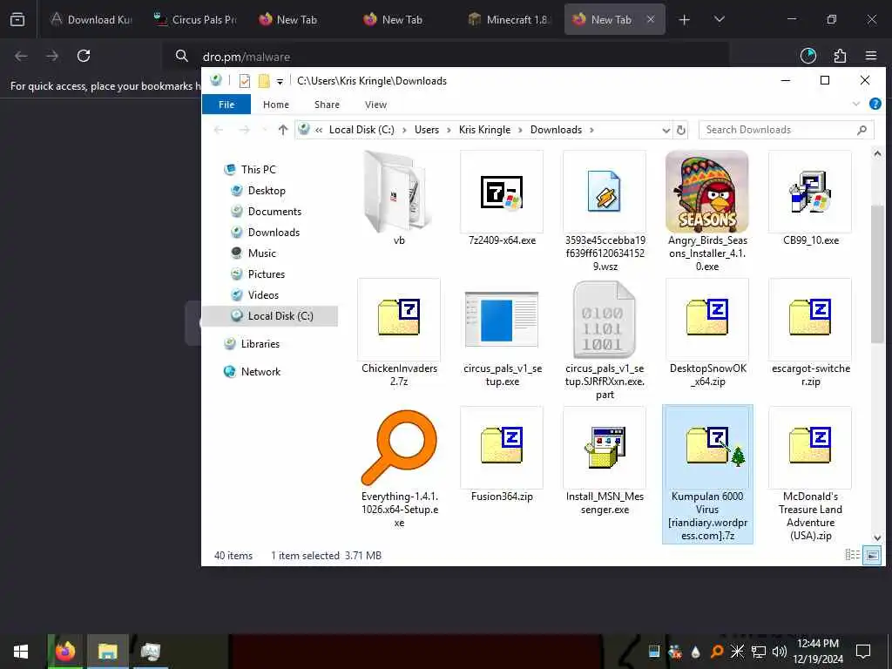The width and height of the screenshot is (892, 669).
Task: Select Libraries in navigation pane
Action: pyautogui.click(x=260, y=343)
